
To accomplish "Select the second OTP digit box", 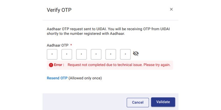I will click(67, 54).
